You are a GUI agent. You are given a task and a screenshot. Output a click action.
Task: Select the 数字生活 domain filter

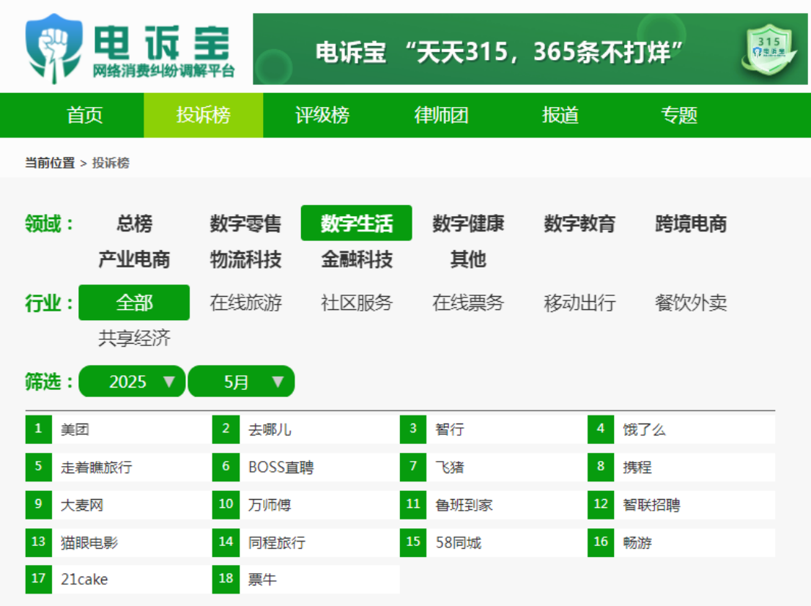coord(356,223)
